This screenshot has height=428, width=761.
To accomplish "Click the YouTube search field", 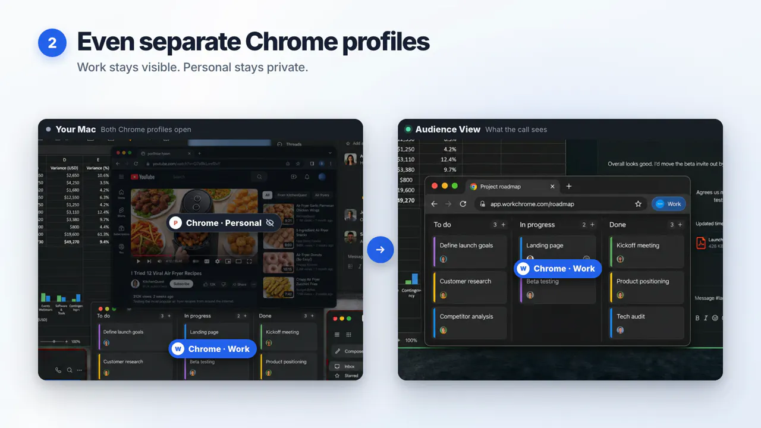I will pos(209,177).
